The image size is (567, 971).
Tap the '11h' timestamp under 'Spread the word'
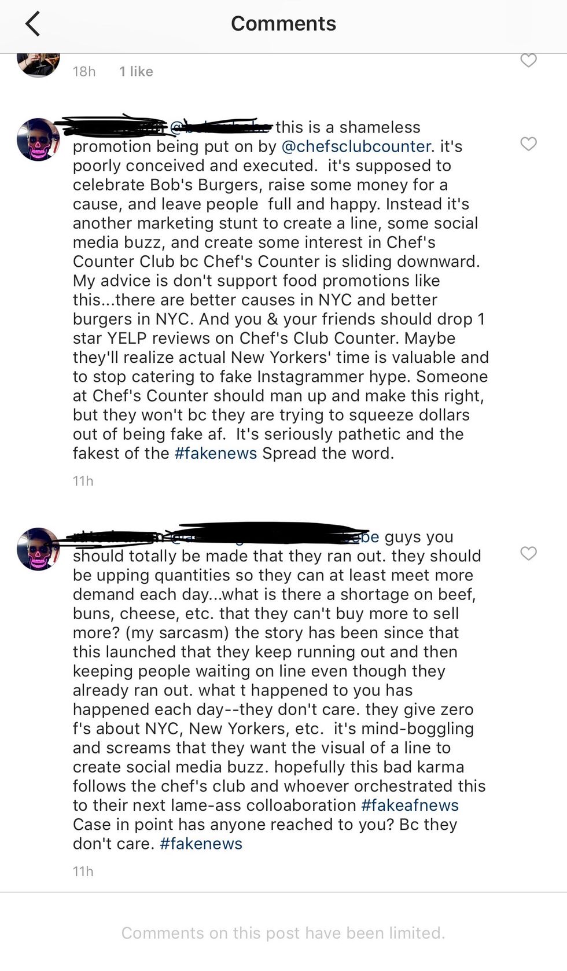[83, 481]
